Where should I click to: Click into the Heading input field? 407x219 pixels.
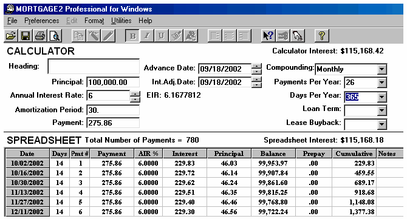(x=94, y=66)
